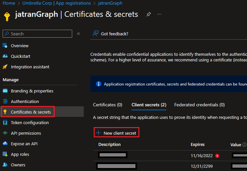Sort by the Expires column header

pos(198,145)
